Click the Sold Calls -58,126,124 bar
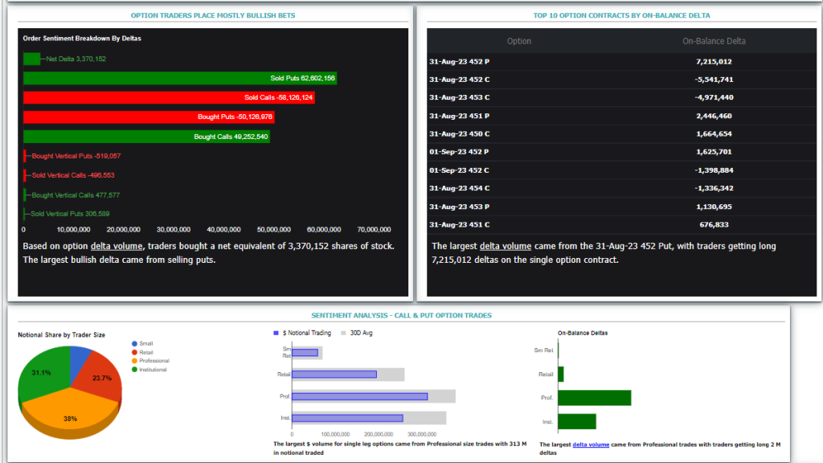The height and width of the screenshot is (463, 823). point(169,97)
